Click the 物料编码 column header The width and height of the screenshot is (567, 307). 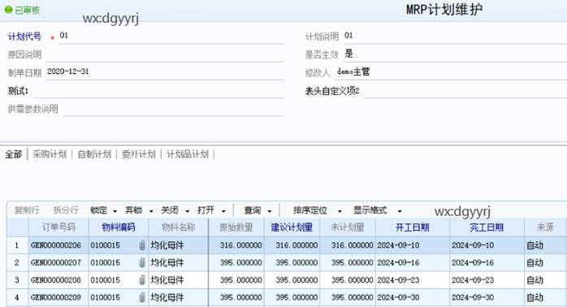point(119,227)
